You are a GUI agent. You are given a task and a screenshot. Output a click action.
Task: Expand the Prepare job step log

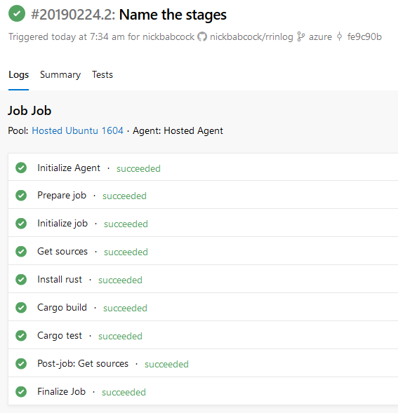point(203,195)
